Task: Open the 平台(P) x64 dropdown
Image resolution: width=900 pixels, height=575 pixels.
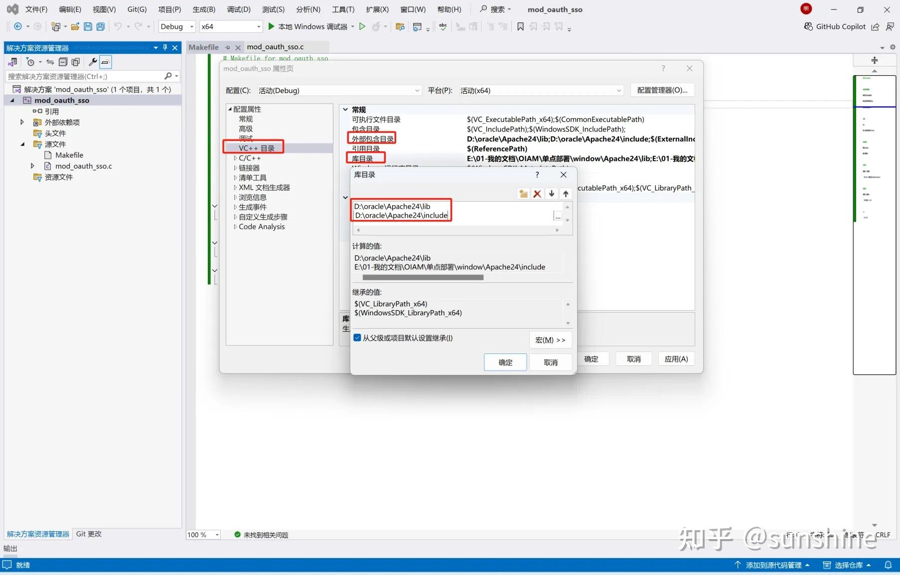Action: tap(618, 90)
